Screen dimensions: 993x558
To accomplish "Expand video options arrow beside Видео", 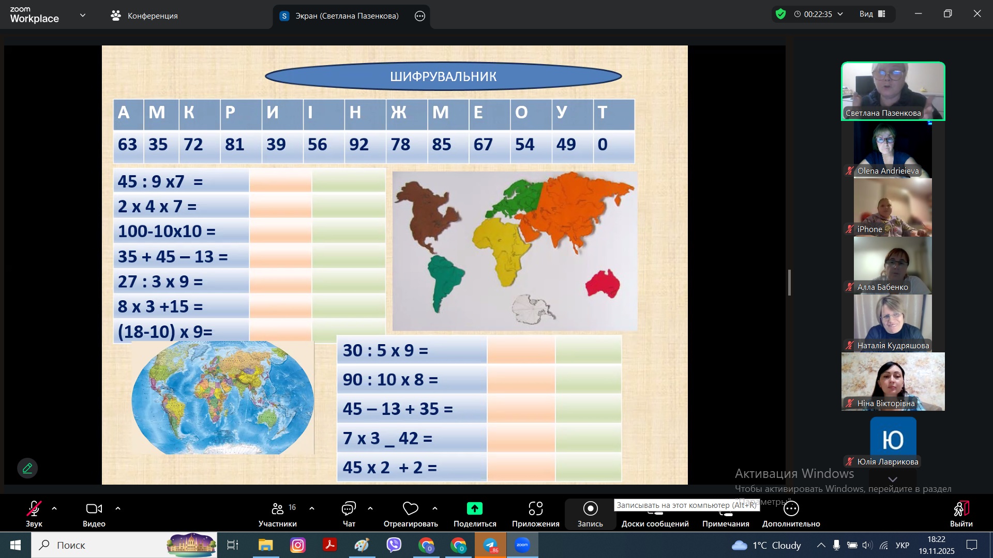I will click(118, 508).
